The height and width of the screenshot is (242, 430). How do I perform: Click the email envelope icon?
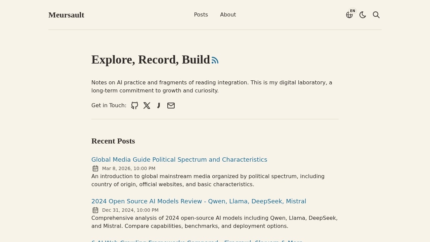(x=171, y=106)
